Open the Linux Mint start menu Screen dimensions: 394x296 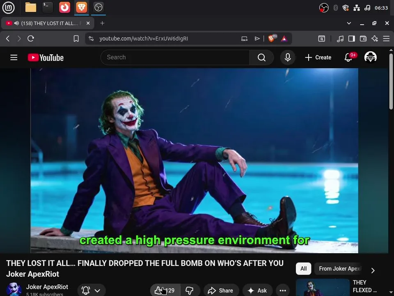click(x=8, y=7)
